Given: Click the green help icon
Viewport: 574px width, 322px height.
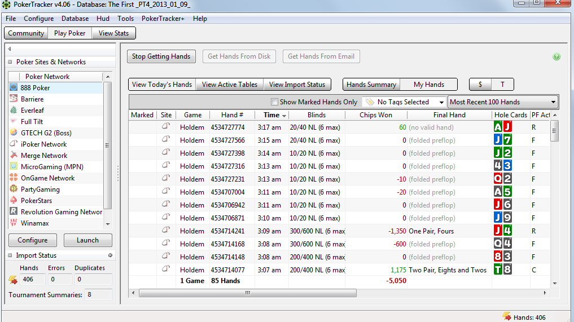Looking at the screenshot, I should point(557,57).
